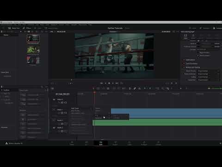Select the Blade edit mode tool

pyautogui.click(x=108, y=89)
